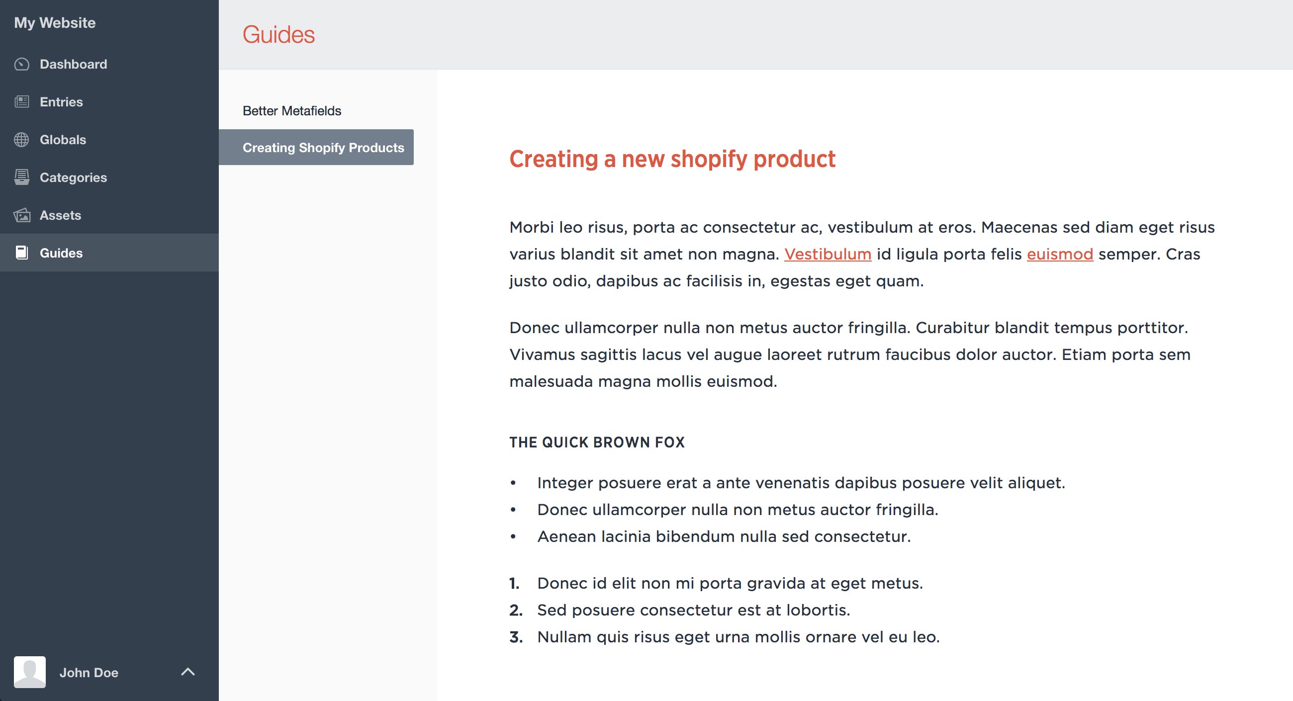Open the euismod link in the paragraph
1293x701 pixels.
(1060, 254)
